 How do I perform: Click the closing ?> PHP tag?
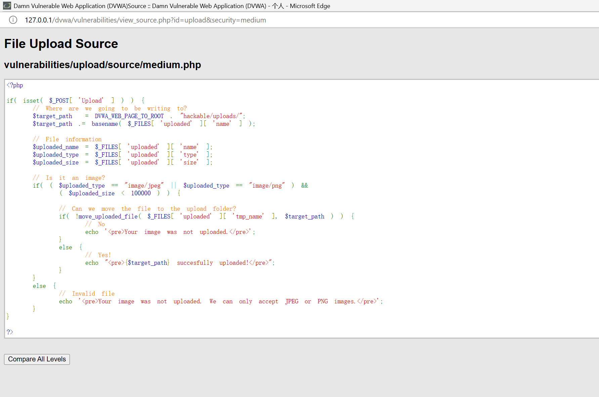(10, 332)
